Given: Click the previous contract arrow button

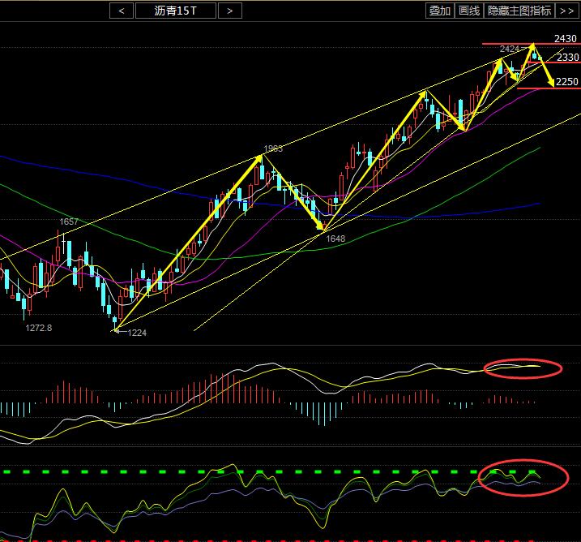Looking at the screenshot, I should click(122, 11).
